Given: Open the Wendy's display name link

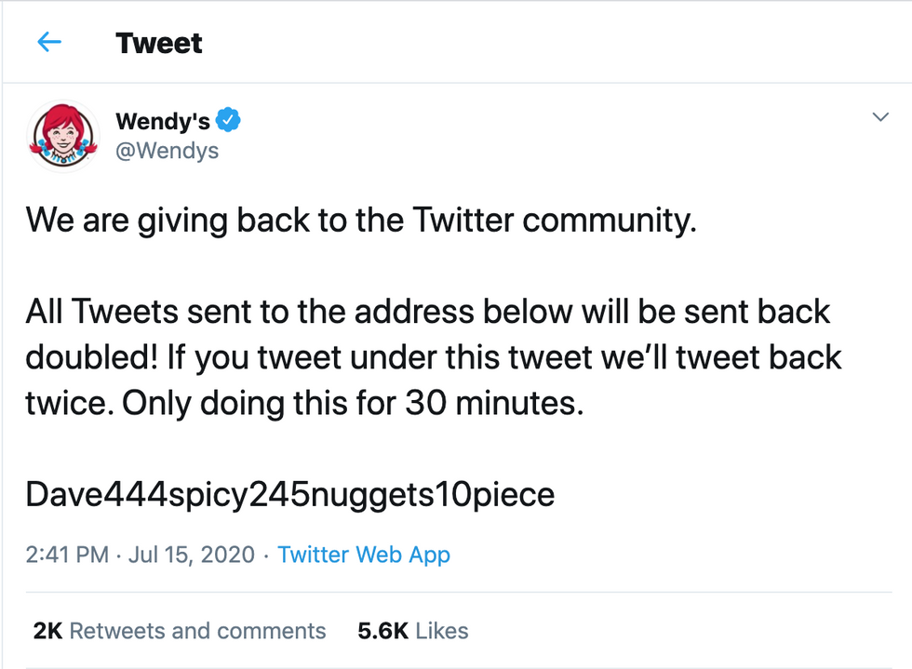Looking at the screenshot, I should tap(162, 121).
